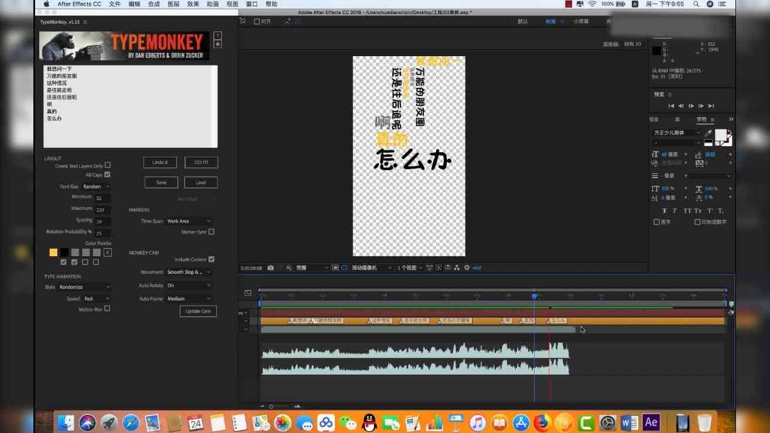Open Spotlight search in the menu bar

coord(696,4)
